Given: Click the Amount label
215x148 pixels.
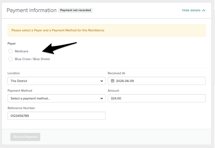Looking at the screenshot, I should (113, 91).
